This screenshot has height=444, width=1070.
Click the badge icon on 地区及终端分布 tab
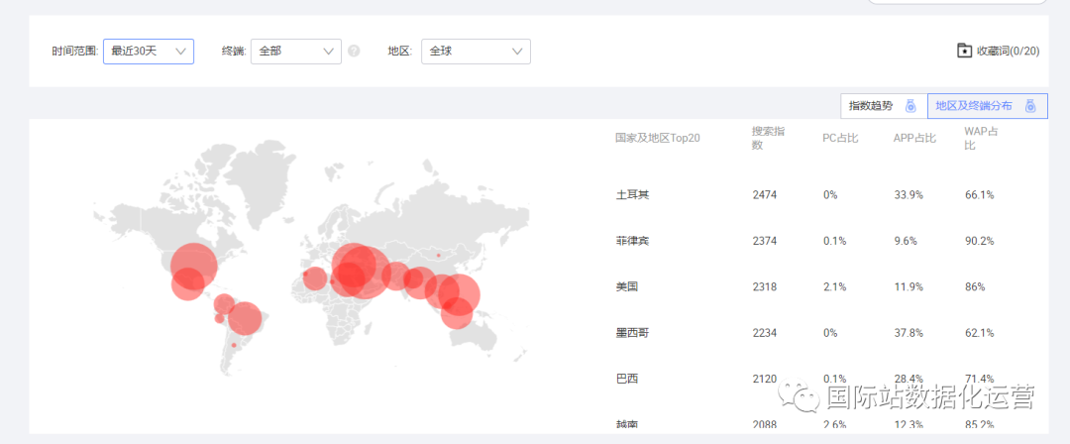point(1030,106)
